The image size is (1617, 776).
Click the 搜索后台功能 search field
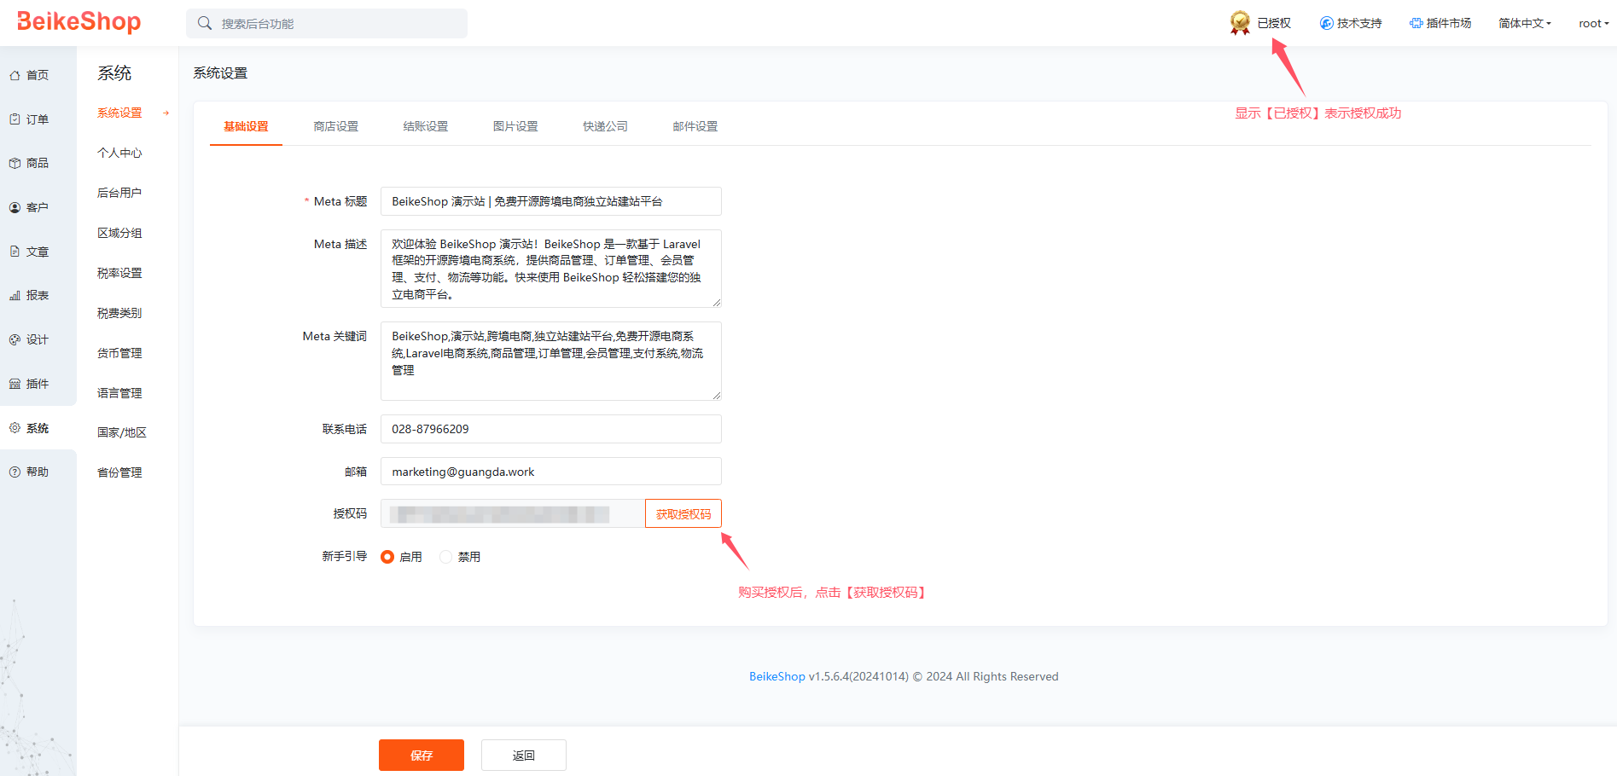pyautogui.click(x=327, y=23)
